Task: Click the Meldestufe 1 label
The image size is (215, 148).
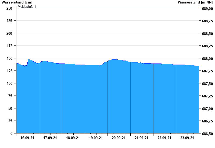Action: [27, 6]
